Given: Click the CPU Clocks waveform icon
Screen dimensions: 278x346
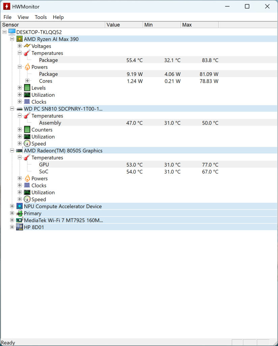Looking at the screenshot, I should coord(27,102).
